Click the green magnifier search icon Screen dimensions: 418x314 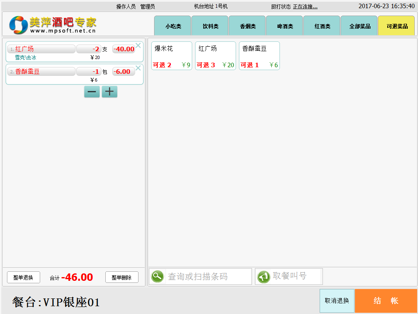[x=157, y=276]
